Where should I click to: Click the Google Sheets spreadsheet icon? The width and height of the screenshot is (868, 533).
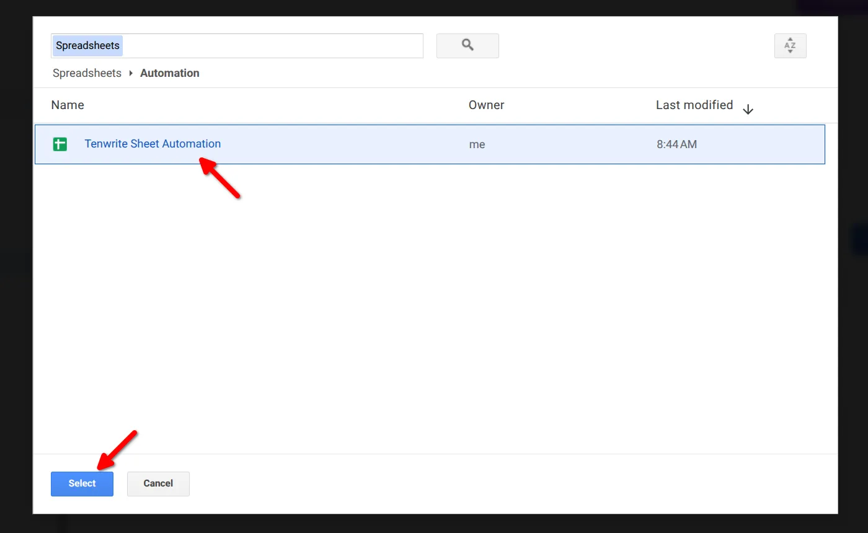pos(60,143)
